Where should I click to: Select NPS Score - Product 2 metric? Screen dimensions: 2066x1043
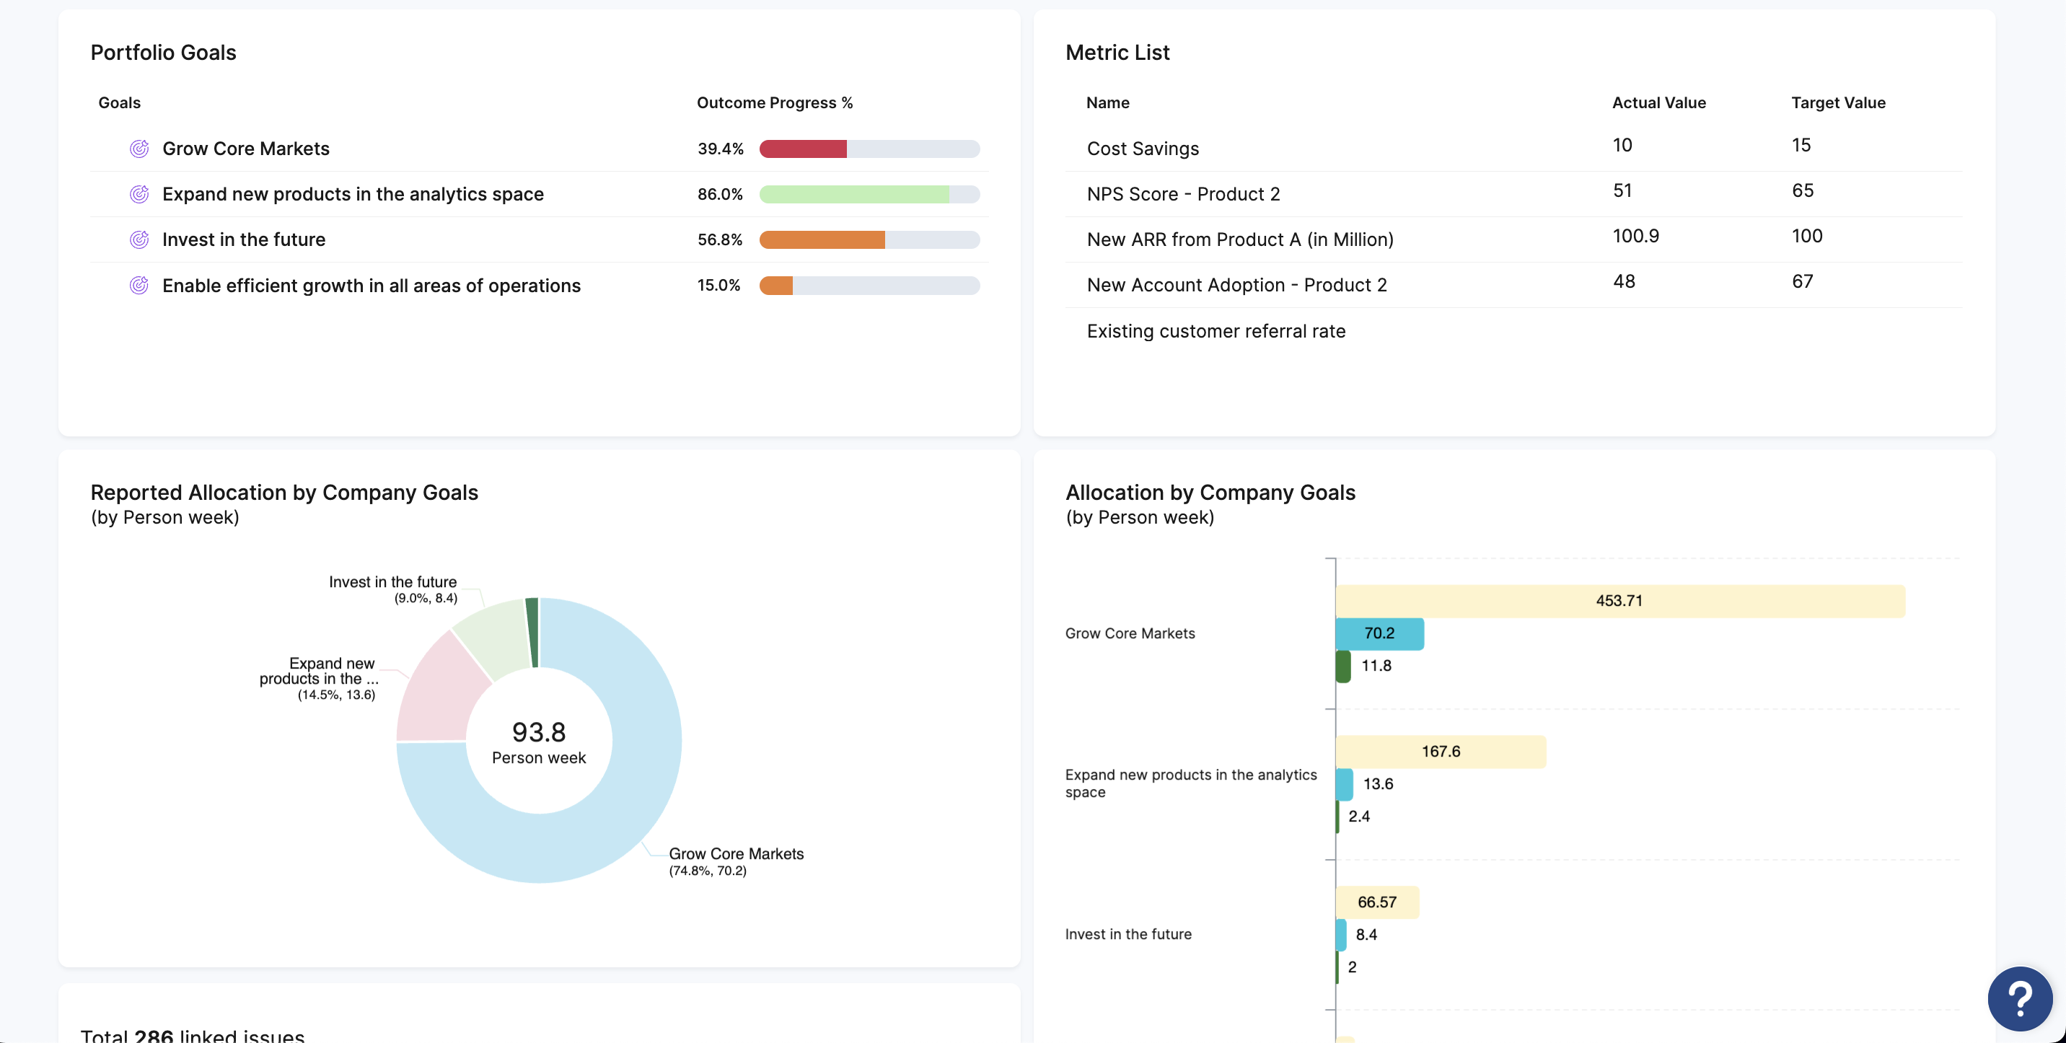tap(1183, 194)
